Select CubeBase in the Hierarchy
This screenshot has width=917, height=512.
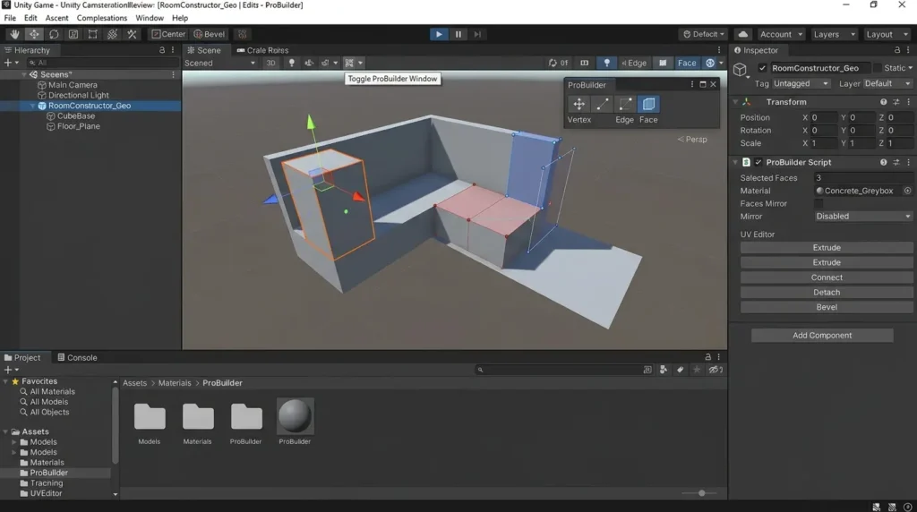click(x=76, y=115)
